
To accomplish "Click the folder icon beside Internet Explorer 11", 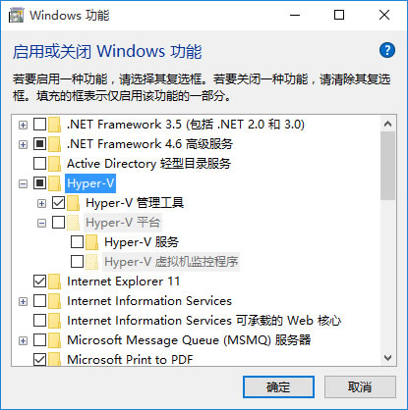I will tap(55, 282).
